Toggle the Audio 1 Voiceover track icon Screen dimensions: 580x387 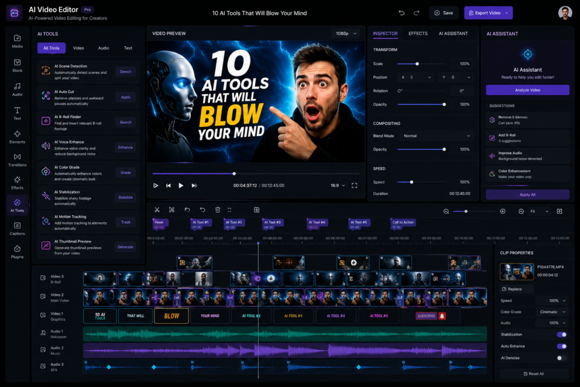pyautogui.click(x=43, y=333)
